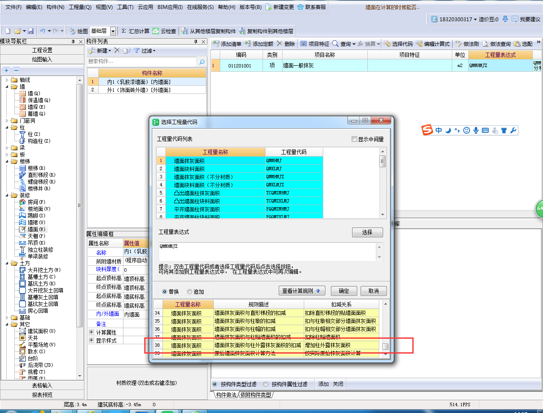Expand 显示样式 in property editor
Screen dimensions: 543x413
pyautogui.click(x=91, y=340)
